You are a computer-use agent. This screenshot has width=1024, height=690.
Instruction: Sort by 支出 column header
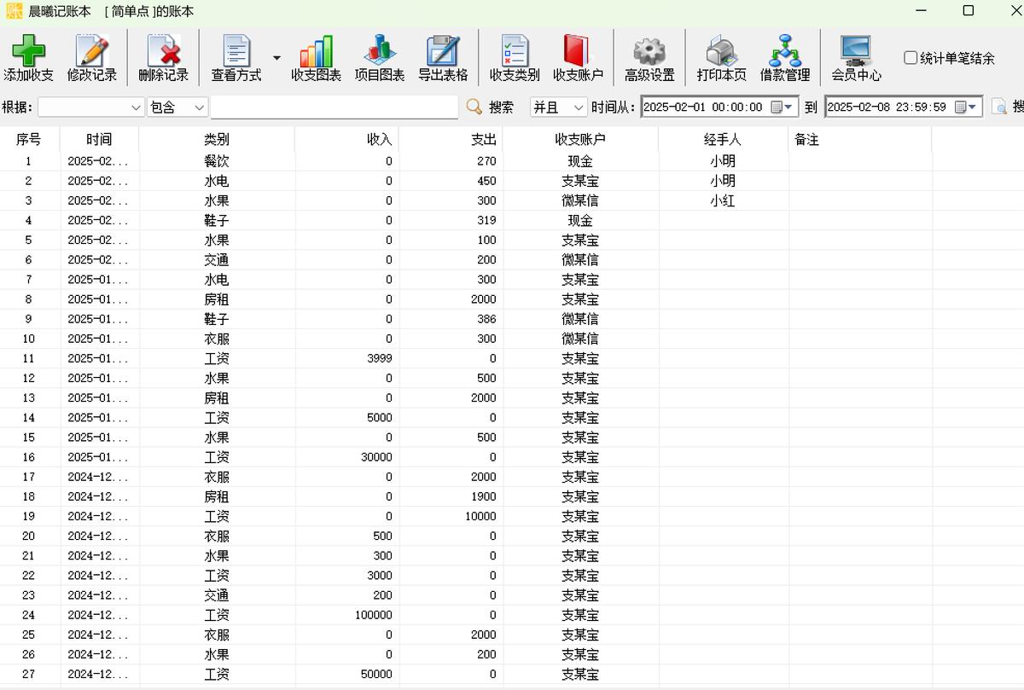pos(451,140)
